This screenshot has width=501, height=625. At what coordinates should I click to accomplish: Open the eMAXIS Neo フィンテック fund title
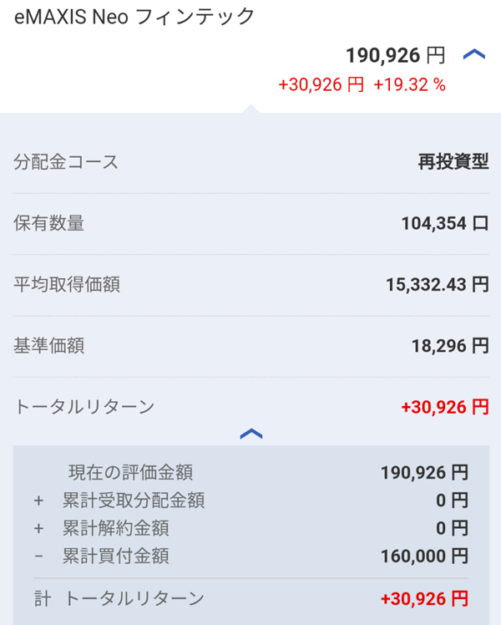(134, 17)
